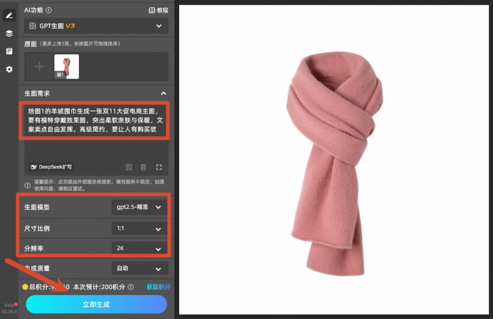Viewport: 493px width, 319px height.
Task: Collapse the 生图需求 section chevron
Action: coord(164,93)
